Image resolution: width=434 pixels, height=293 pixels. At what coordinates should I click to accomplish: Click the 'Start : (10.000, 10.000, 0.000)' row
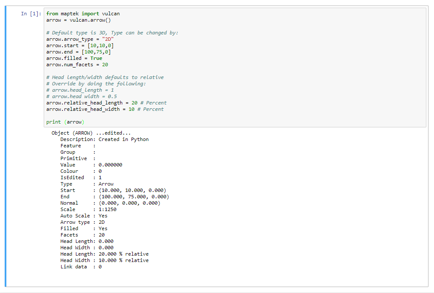pos(113,190)
